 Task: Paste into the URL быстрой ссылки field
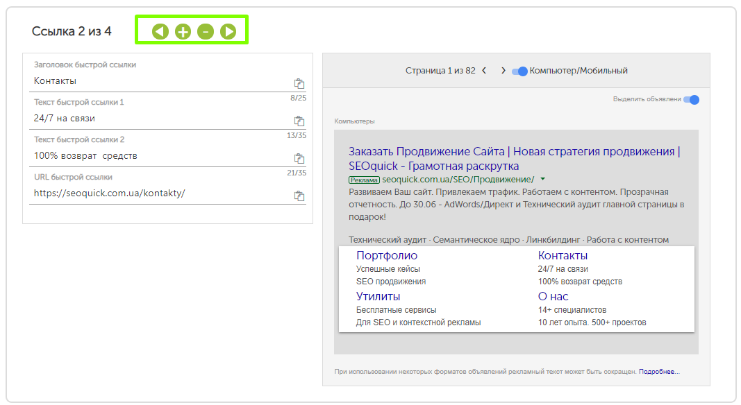(299, 196)
